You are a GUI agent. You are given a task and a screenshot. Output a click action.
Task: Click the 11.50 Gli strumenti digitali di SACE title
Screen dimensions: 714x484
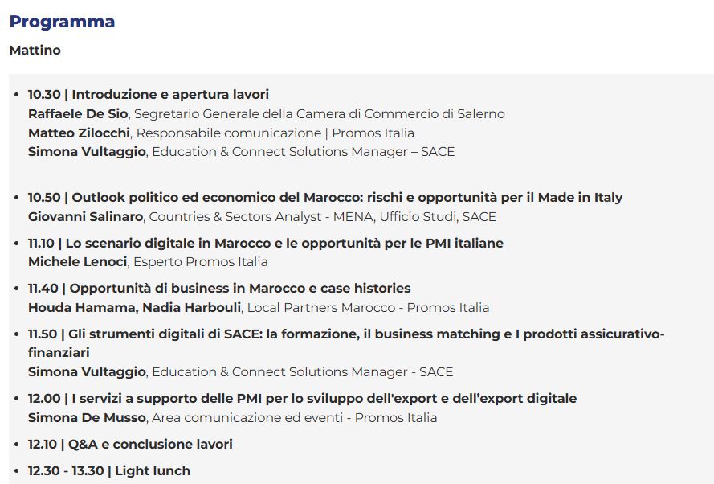tap(346, 334)
